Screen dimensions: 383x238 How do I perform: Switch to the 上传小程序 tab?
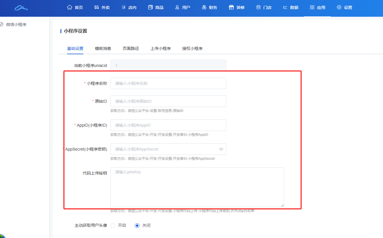[161, 48]
